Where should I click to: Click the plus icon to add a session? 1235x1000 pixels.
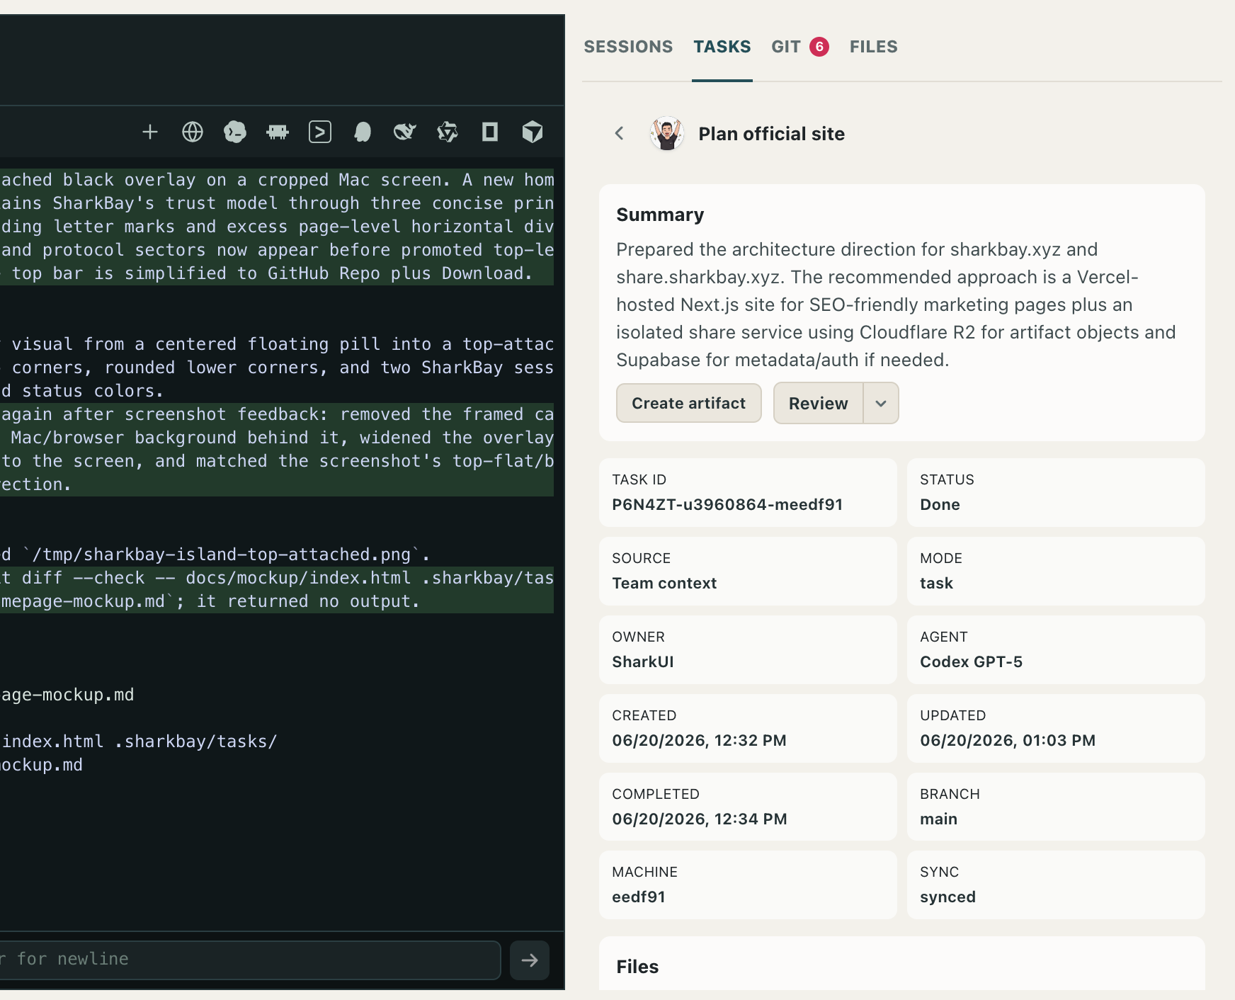pos(149,132)
